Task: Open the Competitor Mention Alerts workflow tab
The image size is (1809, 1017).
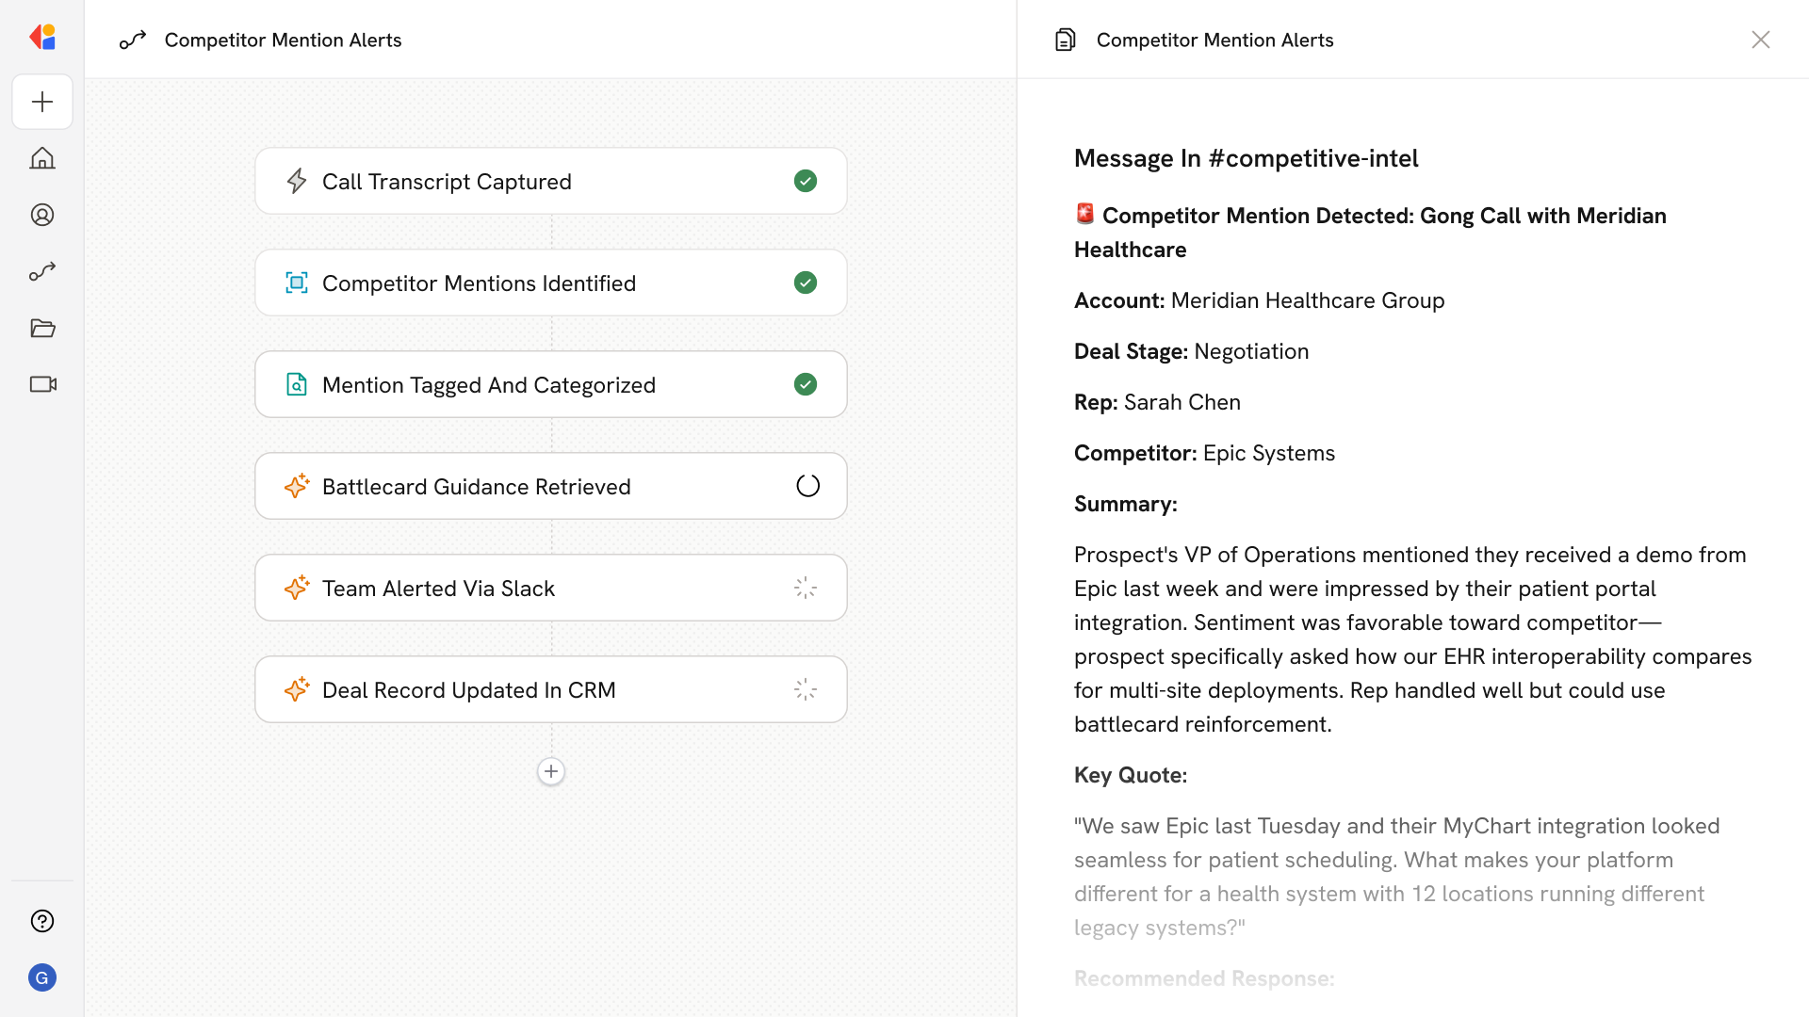Action: point(283,40)
